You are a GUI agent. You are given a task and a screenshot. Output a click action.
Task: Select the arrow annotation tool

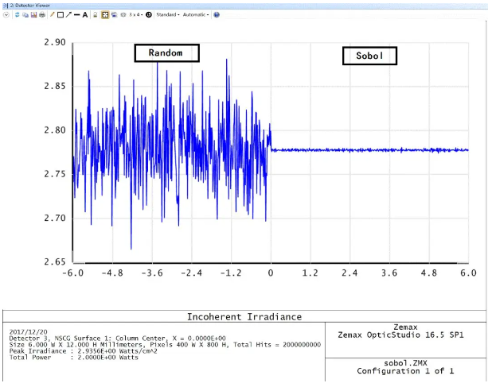click(x=68, y=14)
